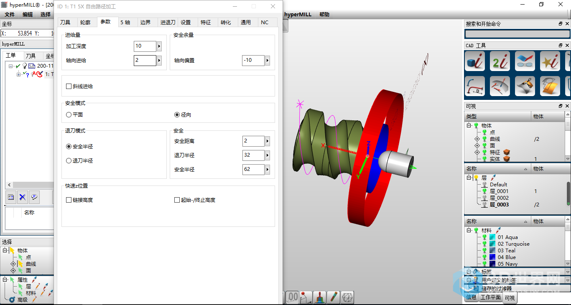Image resolution: width=571 pixels, height=305 pixels.
Task: Open the object info CAD tool (blue cube)
Action: (475, 61)
